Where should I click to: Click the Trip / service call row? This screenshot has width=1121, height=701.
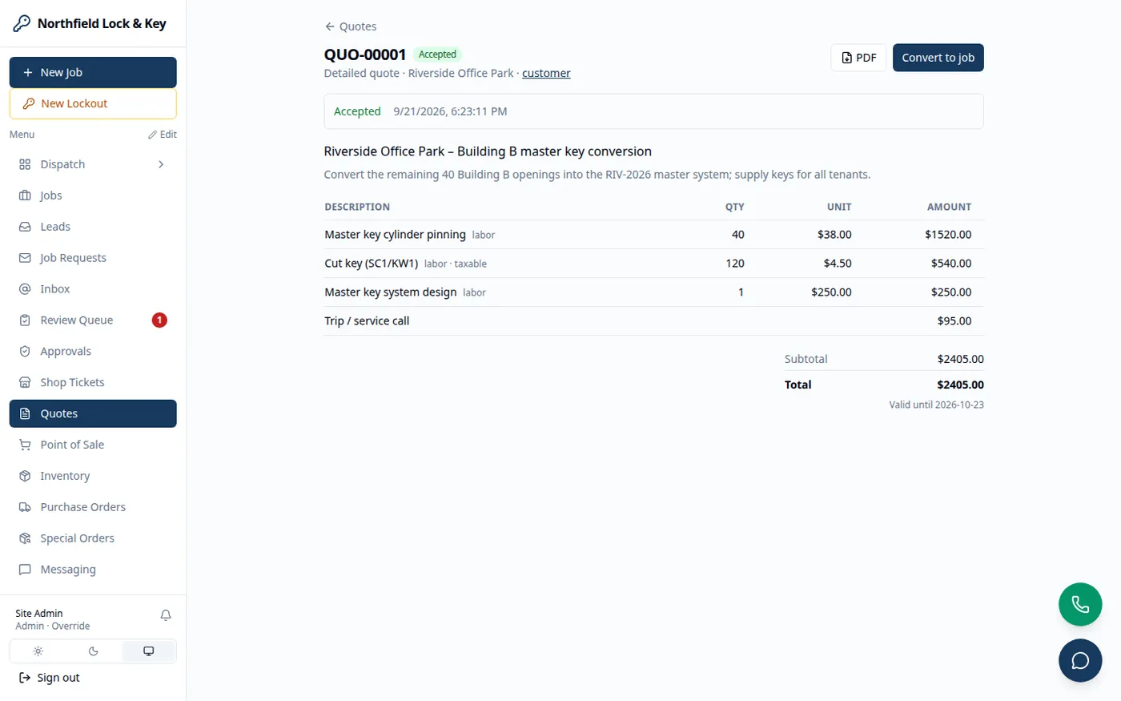tap(653, 321)
